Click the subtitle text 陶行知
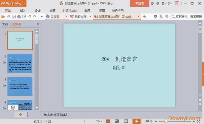 pos(119,68)
